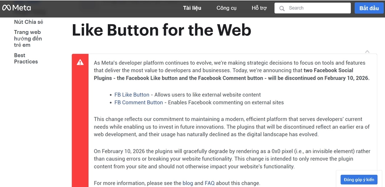The width and height of the screenshot is (385, 187).
Task: Click the Like Button for the Web heading
Action: click(161, 30)
